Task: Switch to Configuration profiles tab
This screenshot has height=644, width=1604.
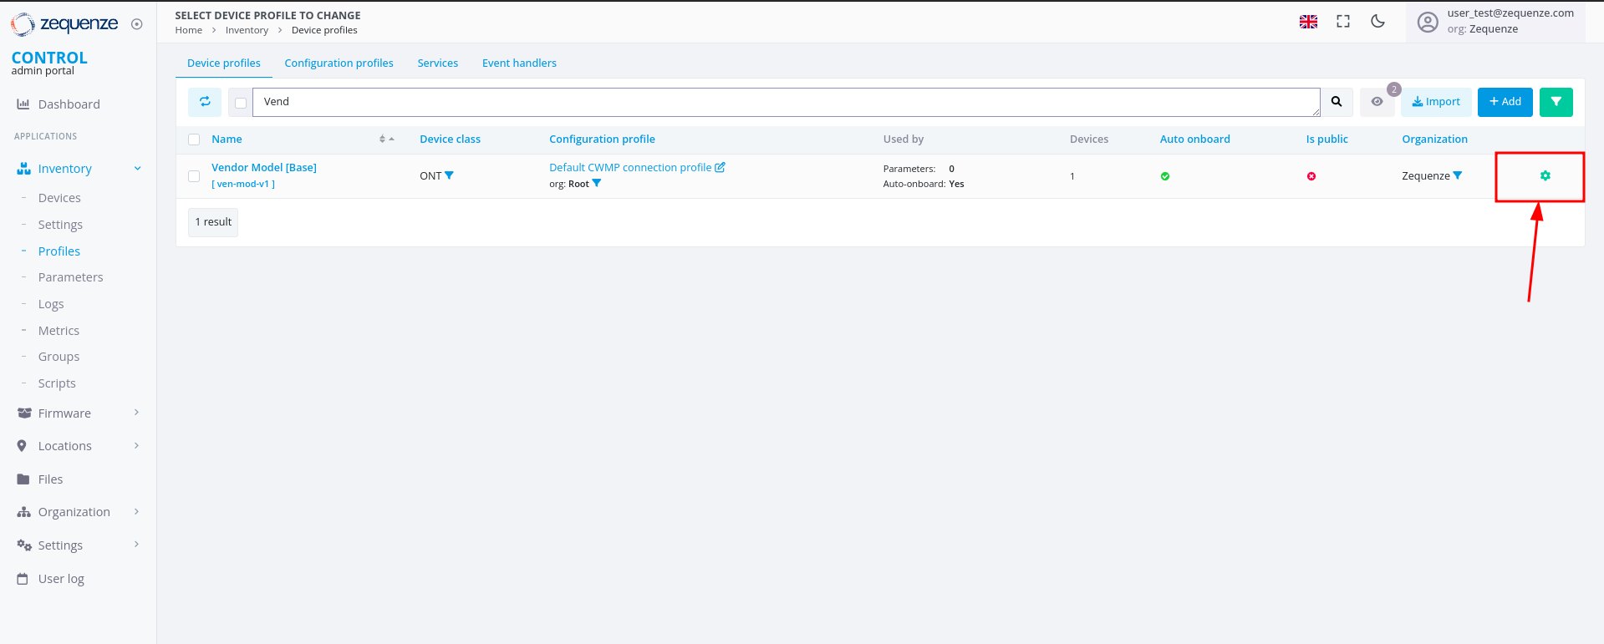Action: (339, 63)
